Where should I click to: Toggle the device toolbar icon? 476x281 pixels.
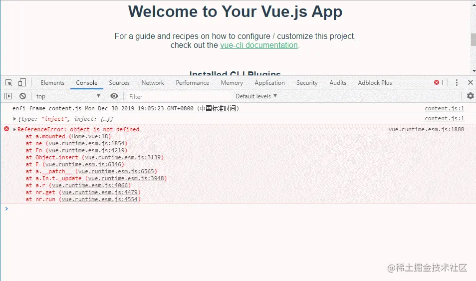[x=22, y=83]
